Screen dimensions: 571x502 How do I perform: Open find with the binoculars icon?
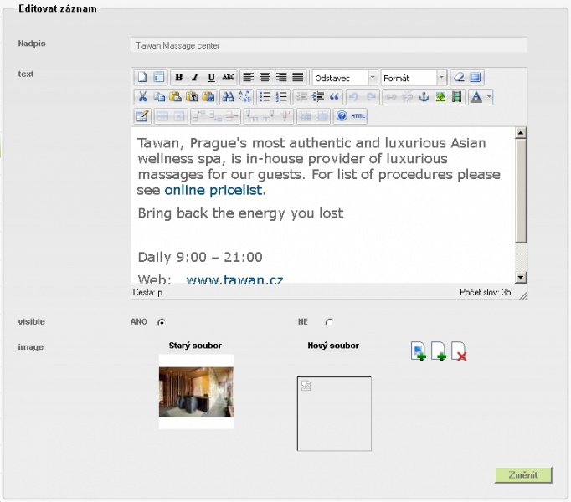pos(228,97)
